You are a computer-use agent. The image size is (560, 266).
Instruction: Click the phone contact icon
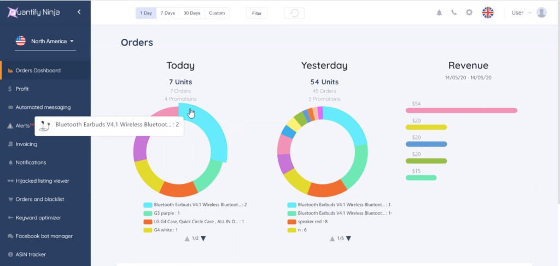coord(454,13)
